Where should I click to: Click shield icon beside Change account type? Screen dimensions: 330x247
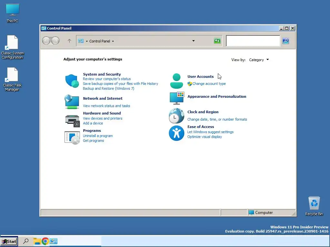[189, 84]
